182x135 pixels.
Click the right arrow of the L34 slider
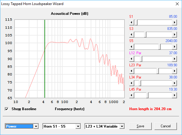(x=175, y=83)
